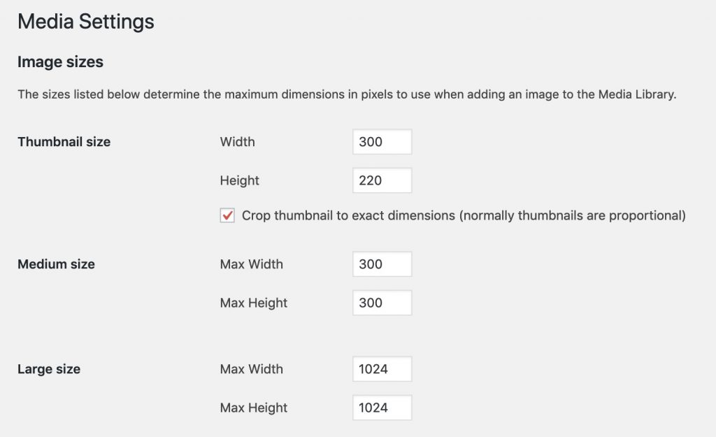Viewport: 716px width, 437px height.
Task: Select the Large size Max Height field
Action: coord(382,408)
